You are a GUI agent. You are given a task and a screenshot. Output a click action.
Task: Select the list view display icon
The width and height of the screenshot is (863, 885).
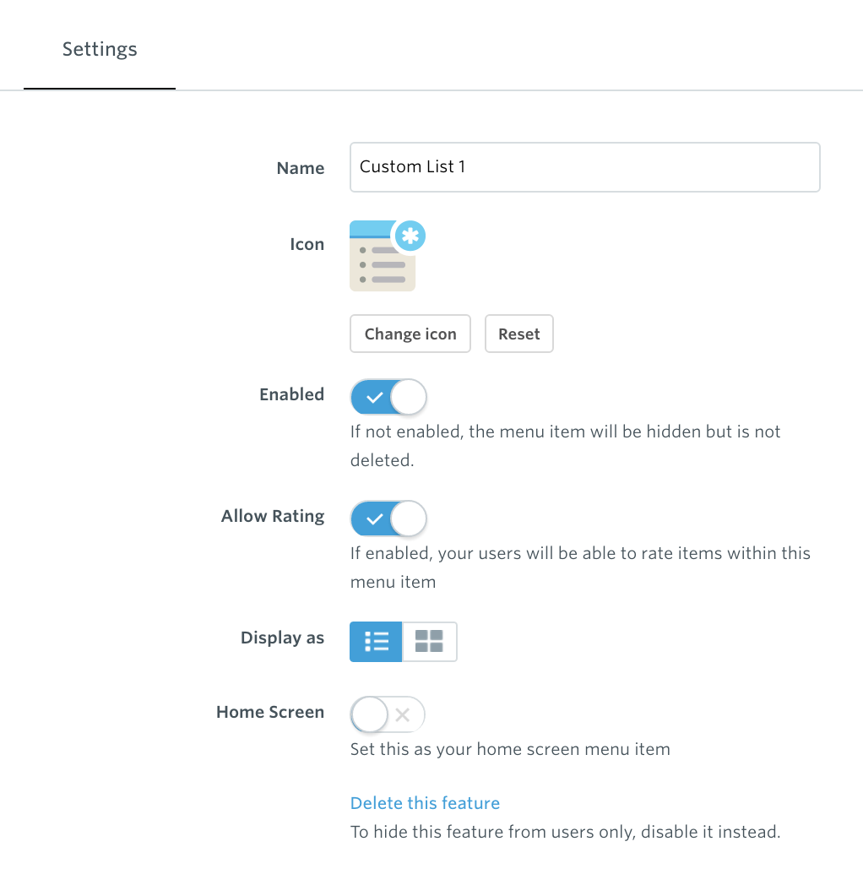coord(376,642)
